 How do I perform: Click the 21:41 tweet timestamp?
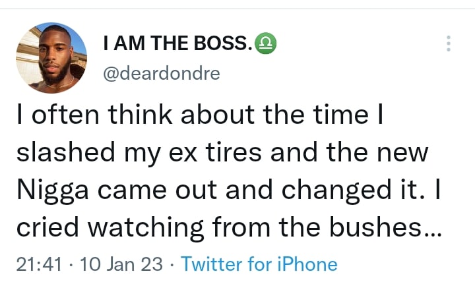(x=38, y=264)
